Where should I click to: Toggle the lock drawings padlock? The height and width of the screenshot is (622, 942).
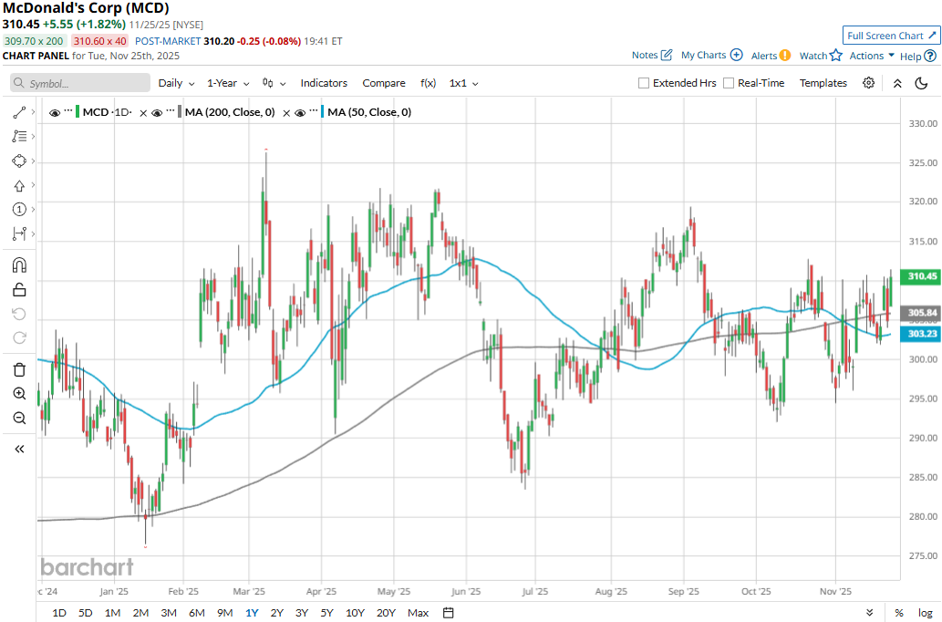(19, 290)
